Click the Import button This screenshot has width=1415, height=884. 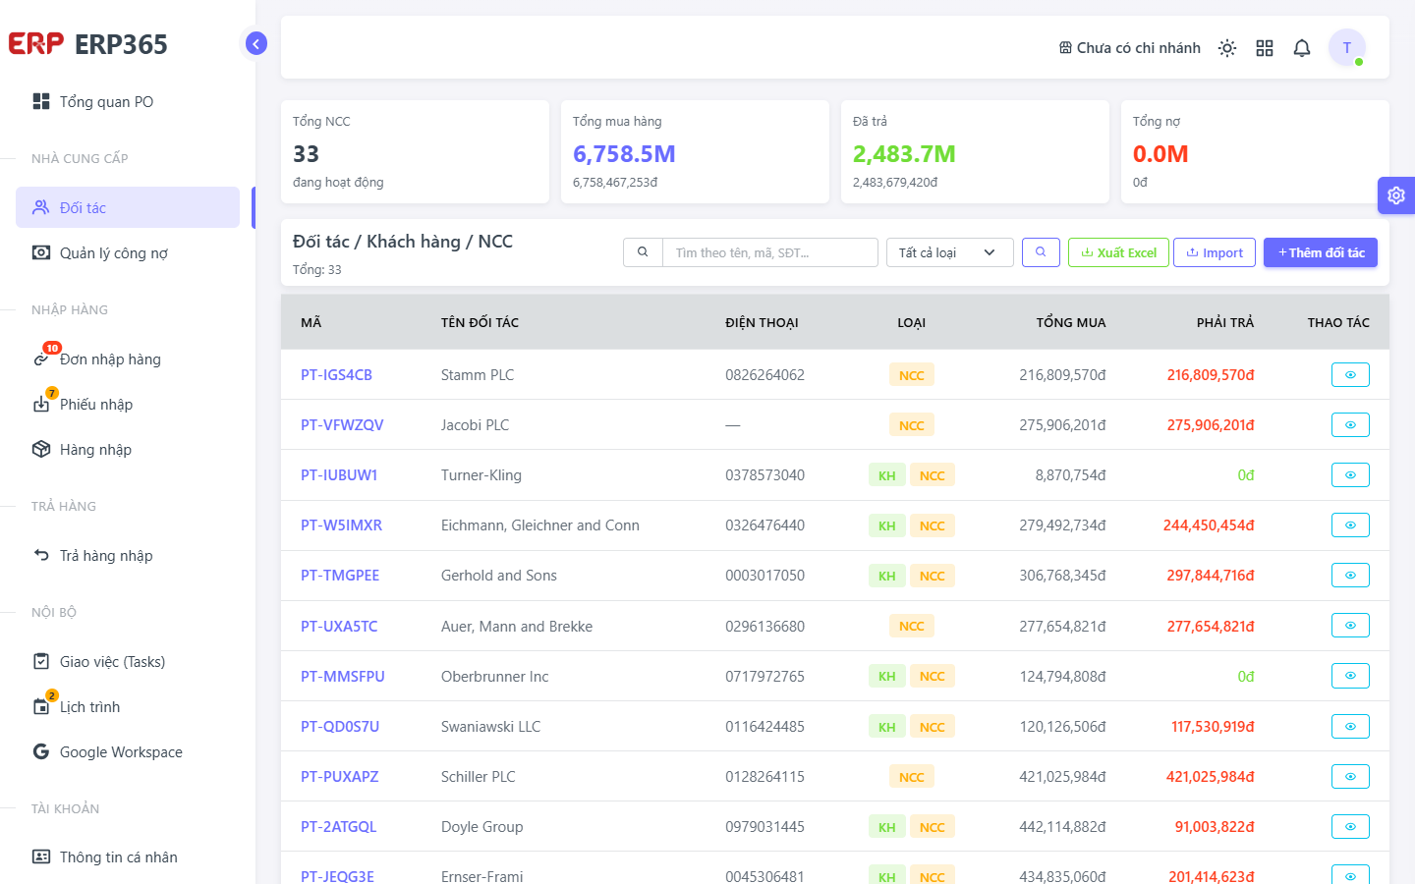pos(1215,252)
